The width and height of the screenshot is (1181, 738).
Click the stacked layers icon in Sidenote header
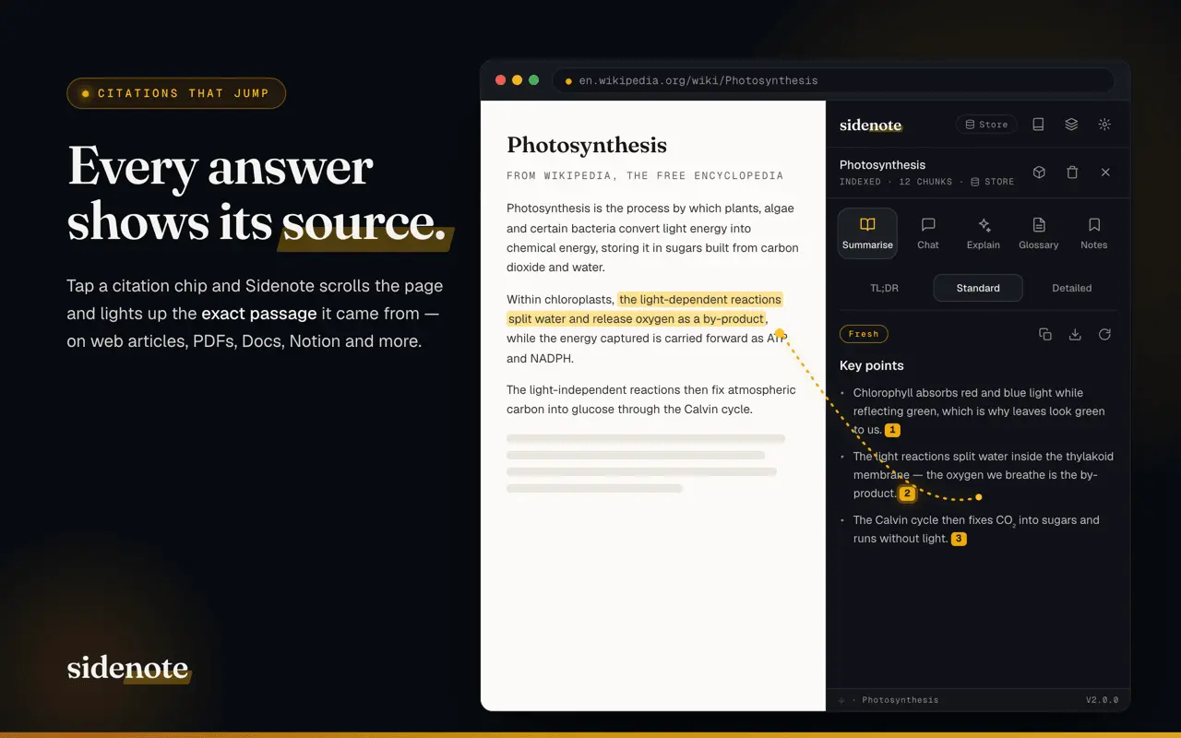pos(1071,125)
